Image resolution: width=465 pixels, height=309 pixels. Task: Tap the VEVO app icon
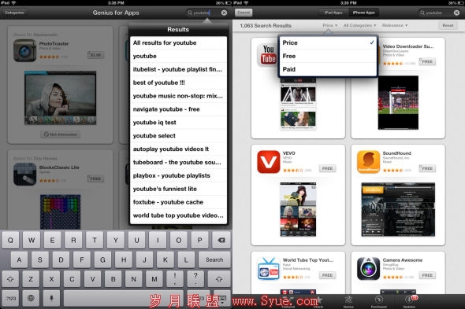pos(269,162)
